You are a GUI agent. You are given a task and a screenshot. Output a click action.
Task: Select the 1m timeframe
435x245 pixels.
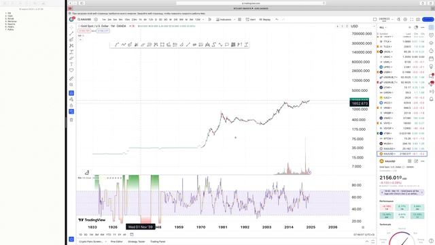104,20
